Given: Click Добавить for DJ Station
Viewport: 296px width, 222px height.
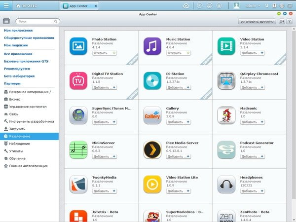Looking at the screenshot, I should [179, 87].
